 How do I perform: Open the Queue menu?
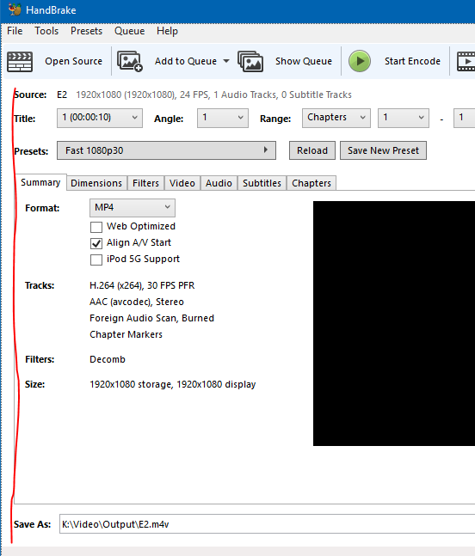130,31
